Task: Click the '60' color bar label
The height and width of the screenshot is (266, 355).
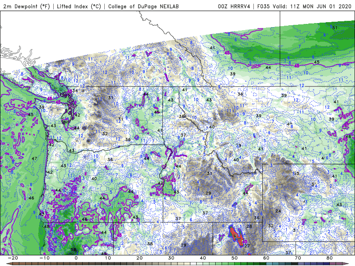Action: pos(266,258)
